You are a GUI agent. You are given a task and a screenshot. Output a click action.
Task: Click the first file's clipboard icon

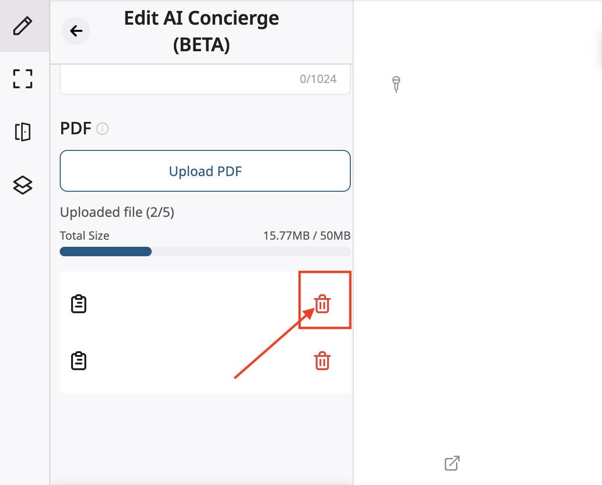pyautogui.click(x=79, y=304)
